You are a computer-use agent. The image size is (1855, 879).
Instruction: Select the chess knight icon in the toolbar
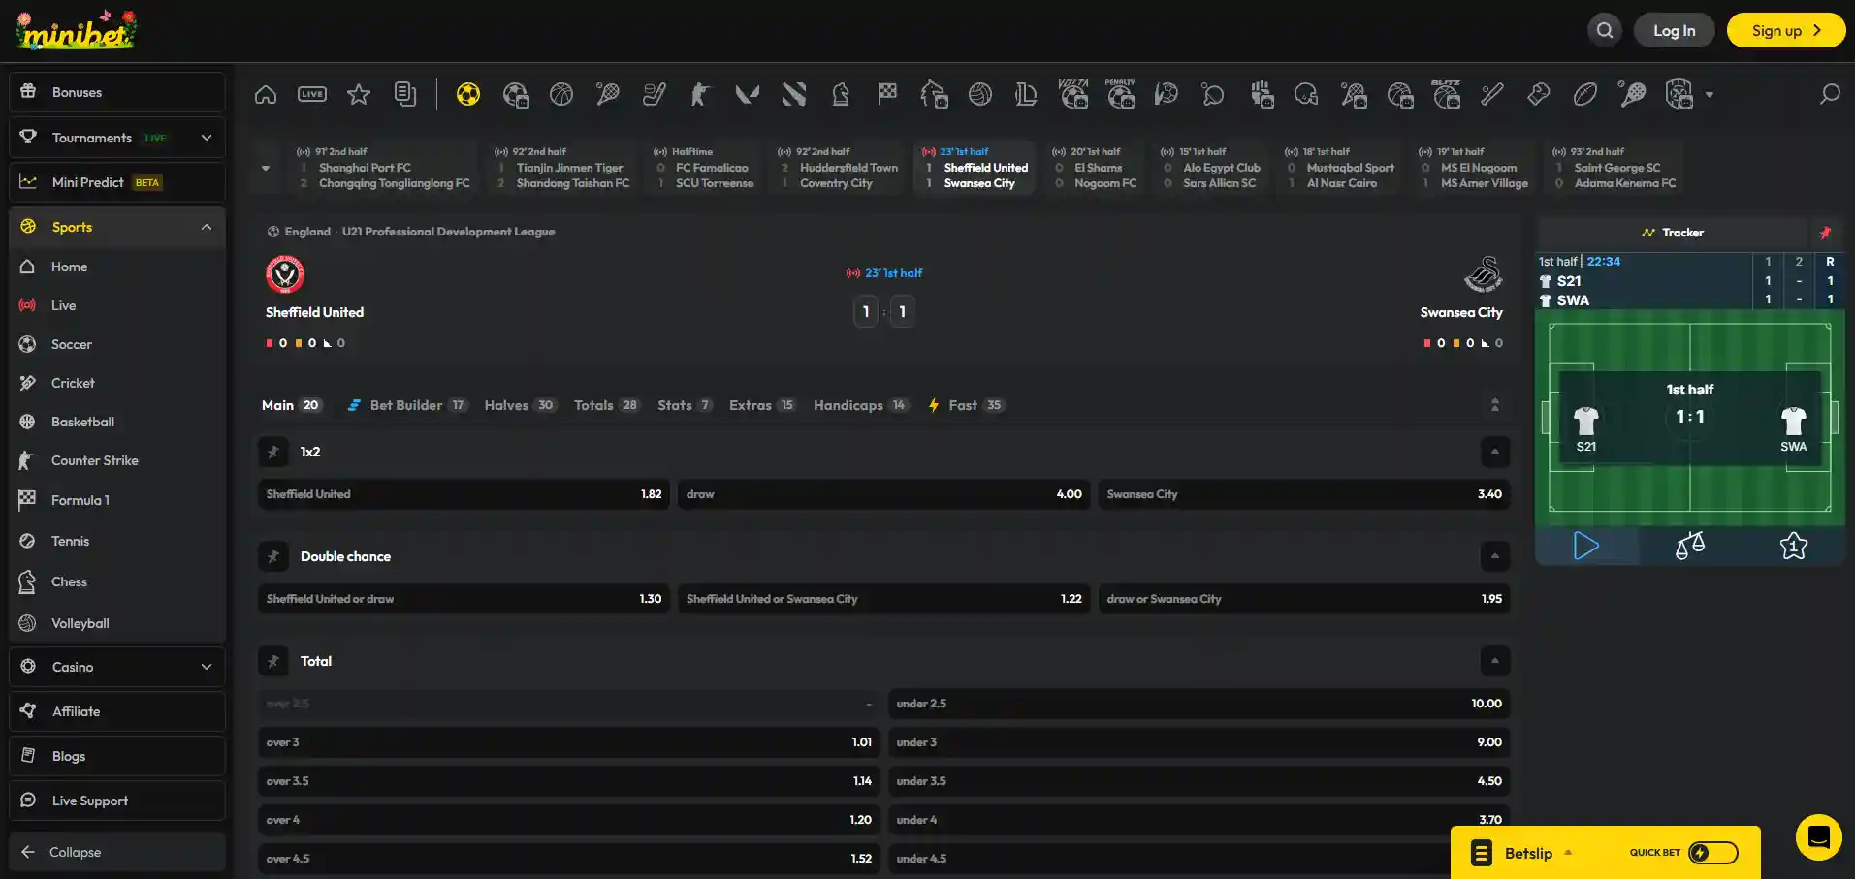[841, 94]
